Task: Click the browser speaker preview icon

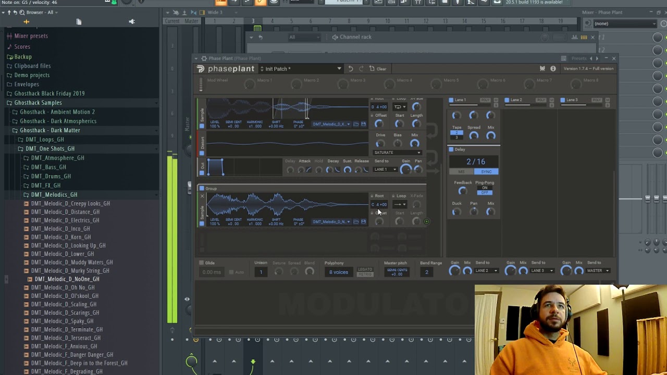Action: 131,22
